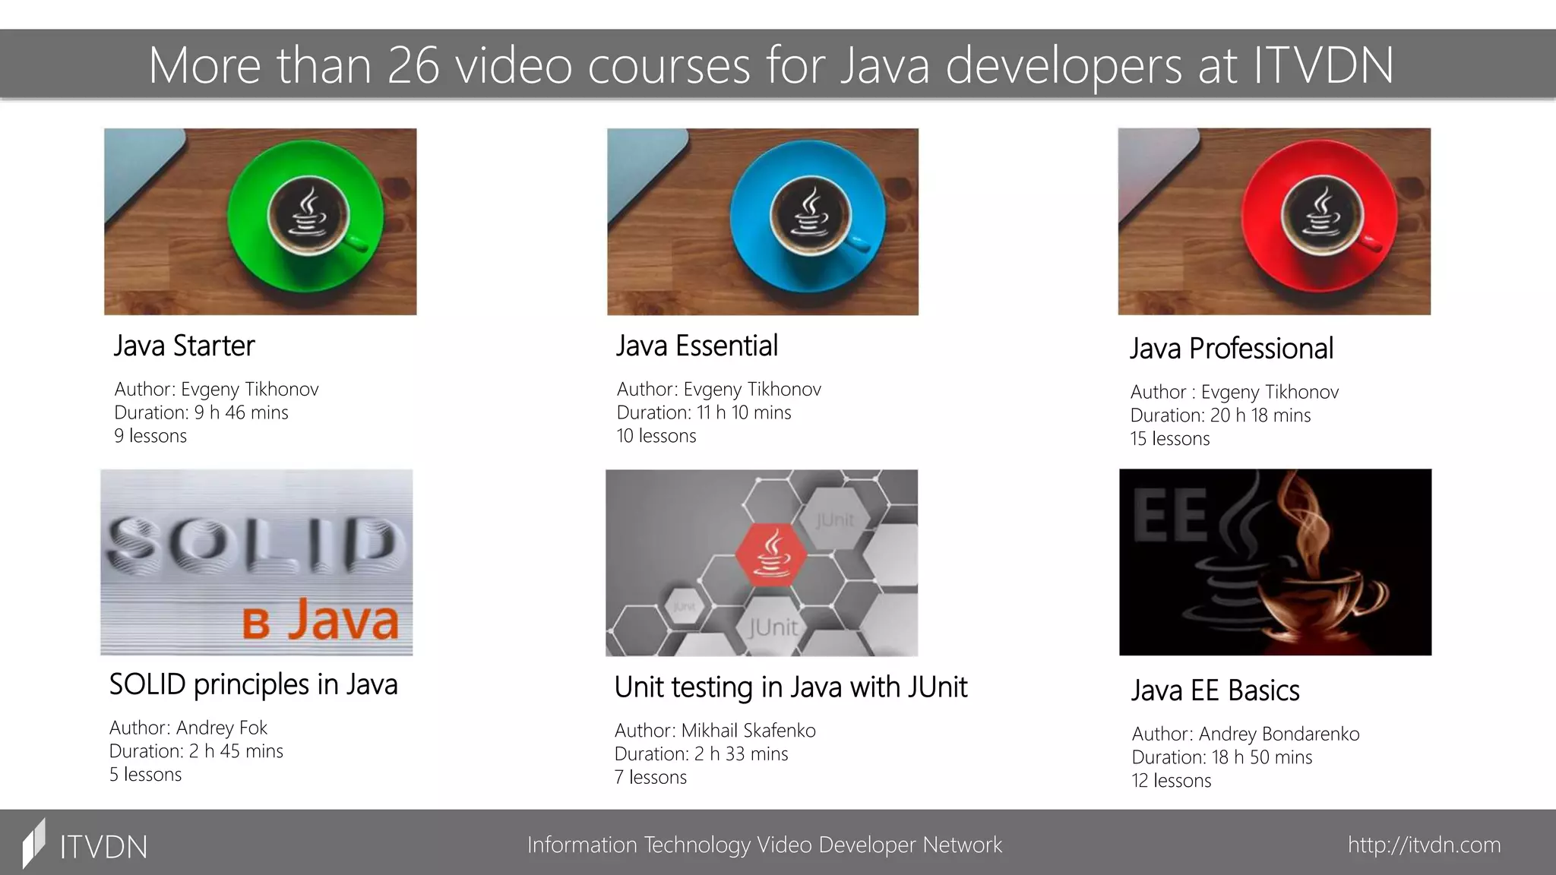Click the 'Java Professional' course title

[1232, 349]
